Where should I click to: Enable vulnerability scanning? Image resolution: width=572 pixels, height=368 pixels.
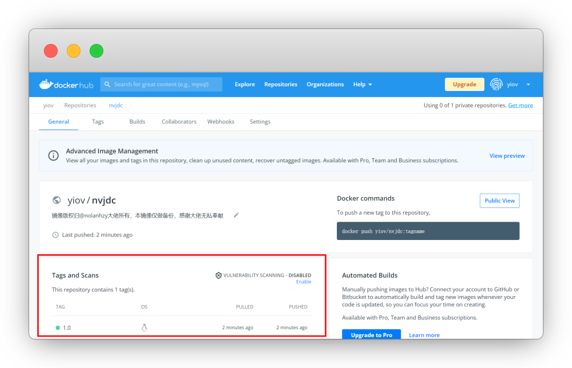303,282
